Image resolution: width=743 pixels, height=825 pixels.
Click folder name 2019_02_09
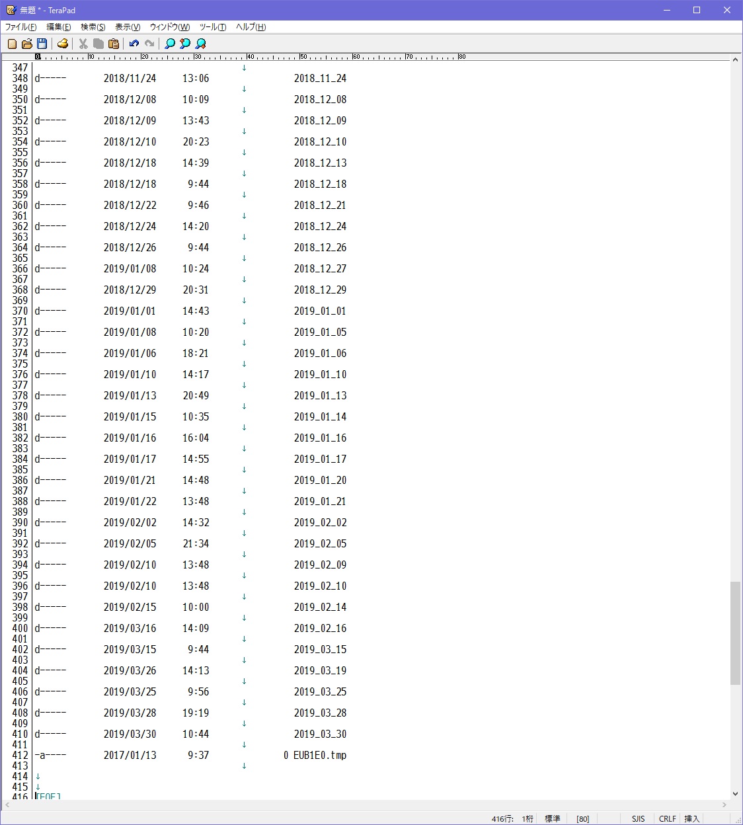tap(320, 565)
